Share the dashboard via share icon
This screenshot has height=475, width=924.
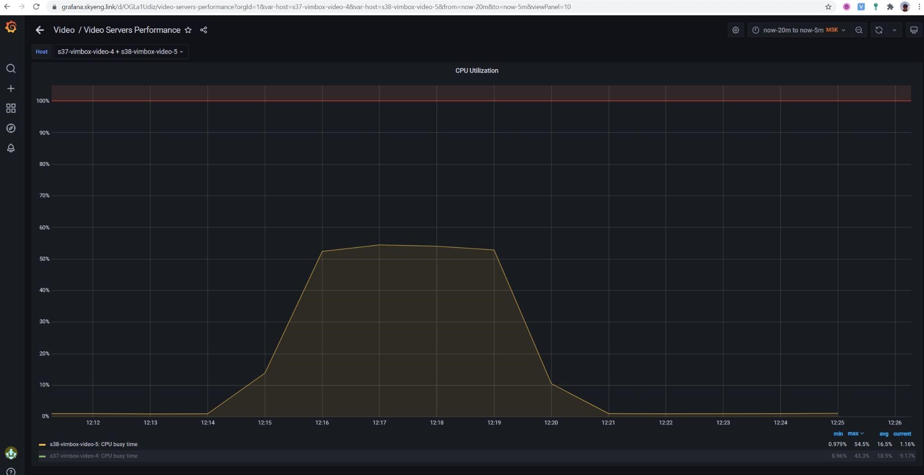click(203, 30)
